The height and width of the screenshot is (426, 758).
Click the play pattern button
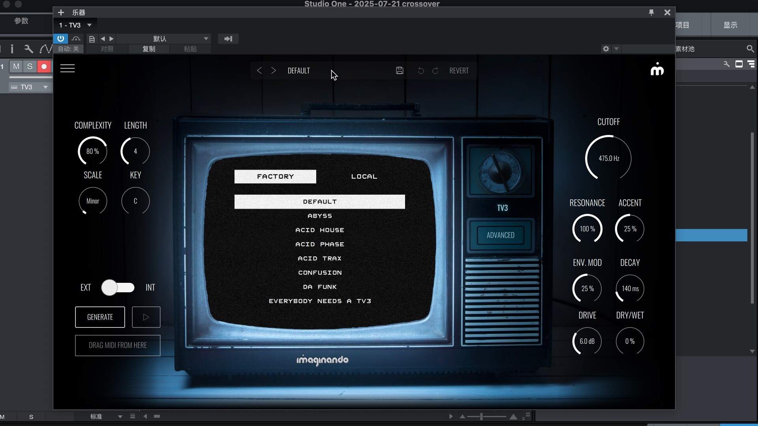146,317
